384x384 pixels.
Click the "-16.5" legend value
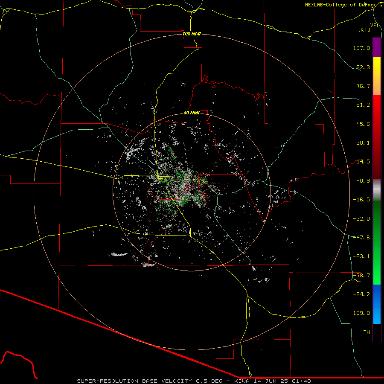click(361, 200)
